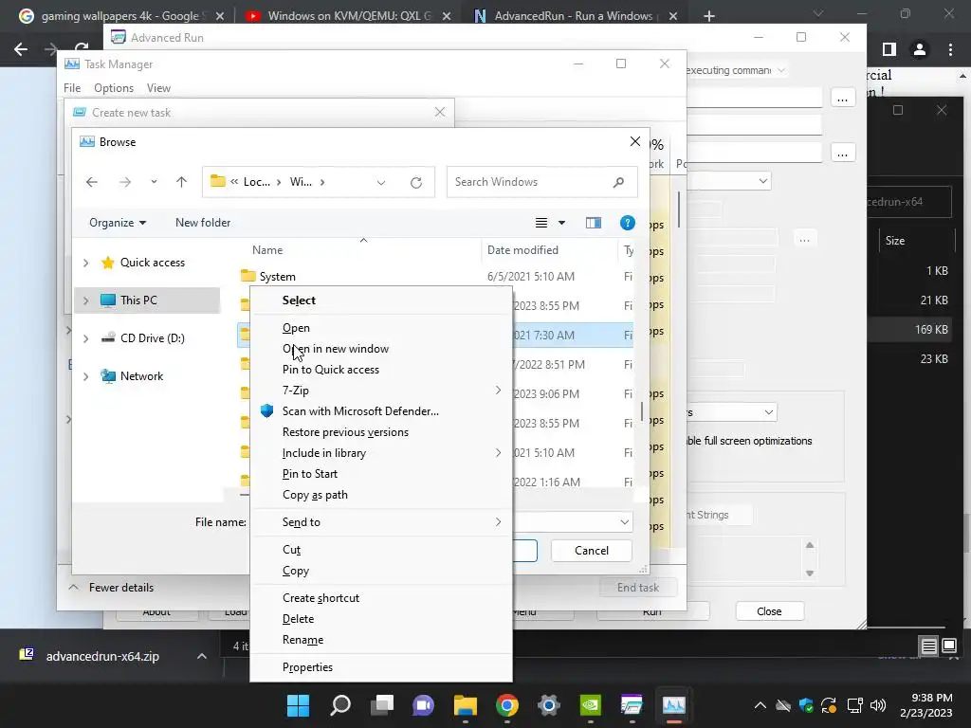
Task: Open view options dropdown arrow
Action: pos(561,223)
